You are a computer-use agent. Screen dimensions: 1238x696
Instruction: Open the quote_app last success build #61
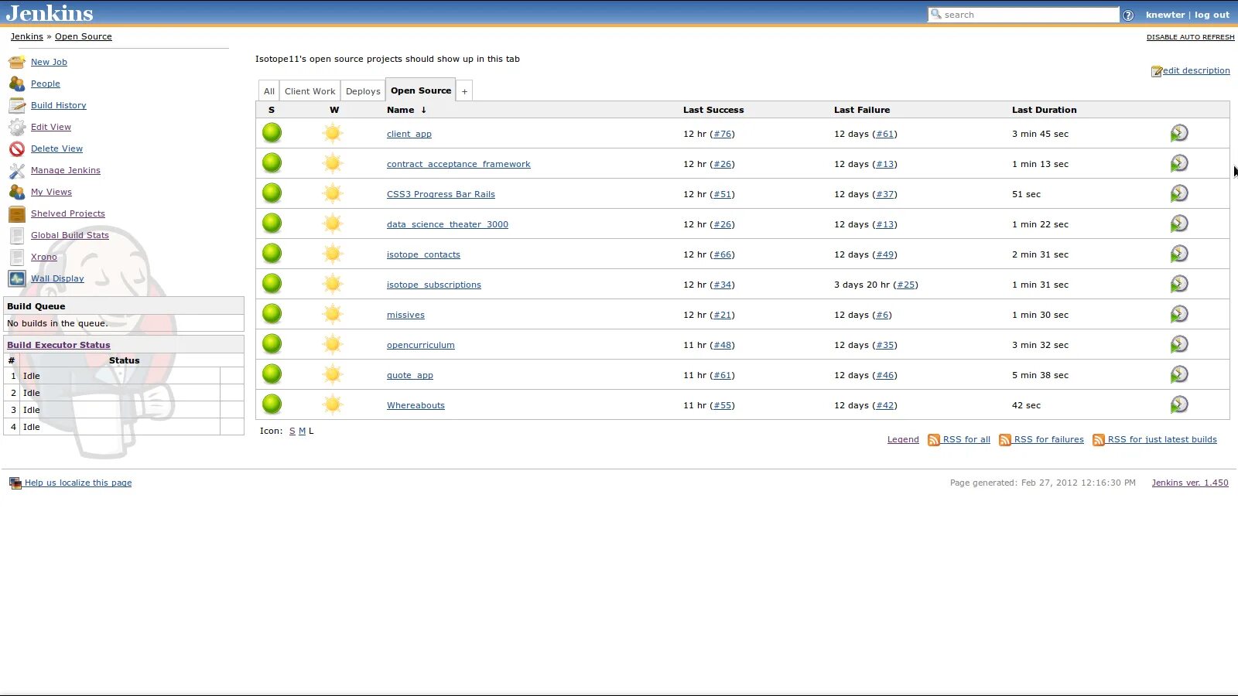(x=723, y=375)
